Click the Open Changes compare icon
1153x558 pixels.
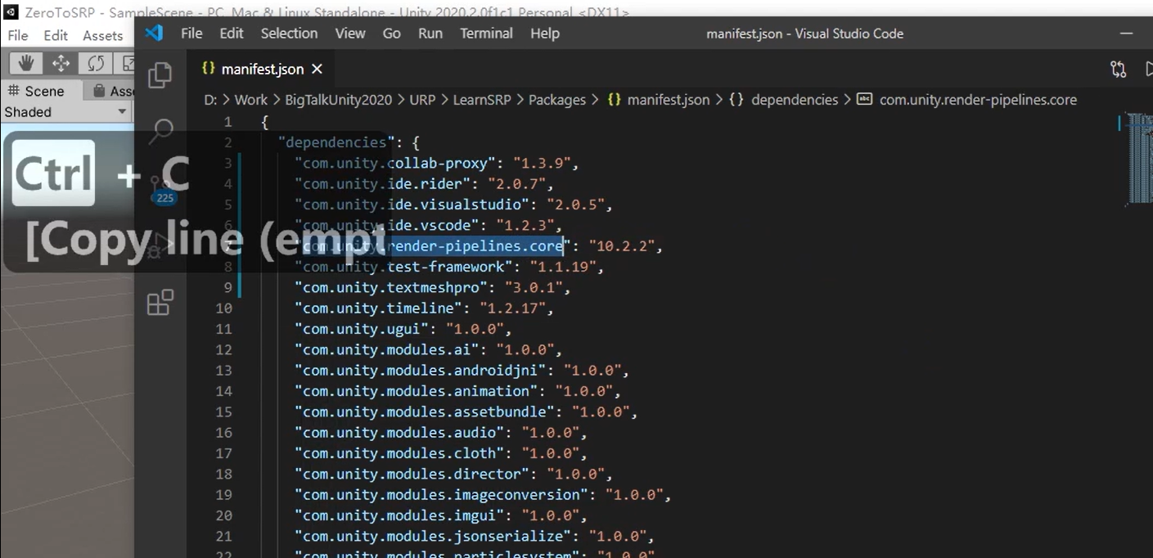[1118, 70]
